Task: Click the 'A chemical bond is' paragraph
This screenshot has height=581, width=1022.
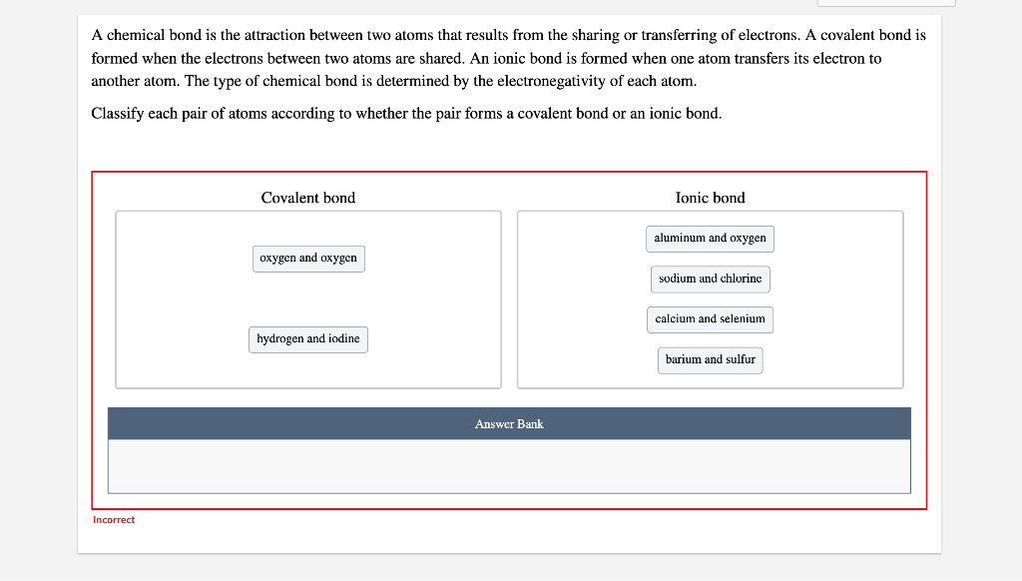Action: 508,58
